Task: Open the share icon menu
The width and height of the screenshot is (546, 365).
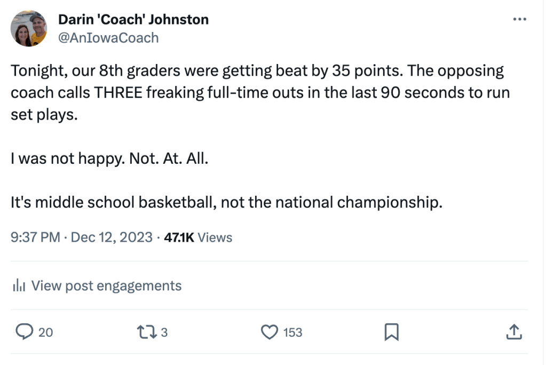Action: pos(513,332)
